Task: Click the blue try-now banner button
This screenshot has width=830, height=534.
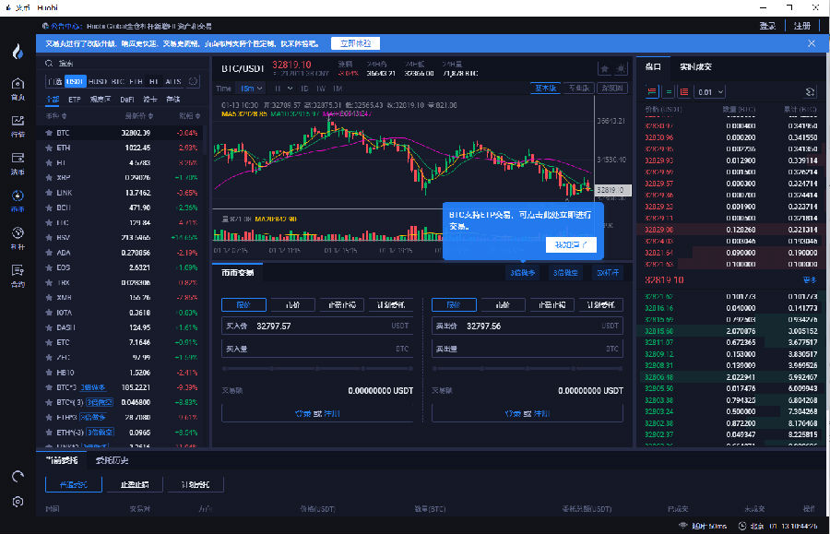Action: [x=355, y=43]
